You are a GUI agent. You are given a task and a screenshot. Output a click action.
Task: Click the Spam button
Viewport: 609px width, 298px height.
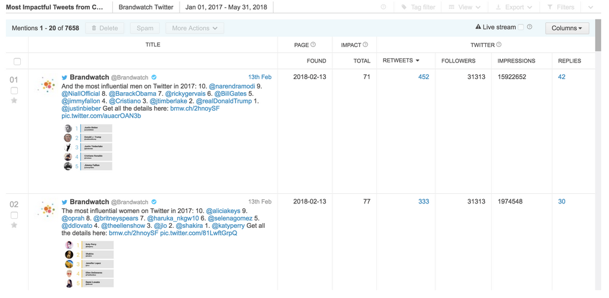pos(145,28)
